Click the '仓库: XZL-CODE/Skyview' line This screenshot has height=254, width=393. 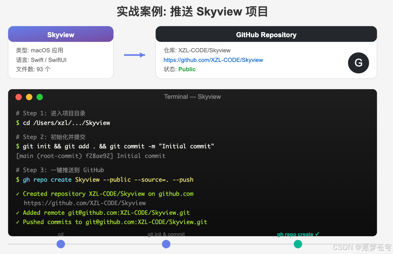pyautogui.click(x=197, y=50)
